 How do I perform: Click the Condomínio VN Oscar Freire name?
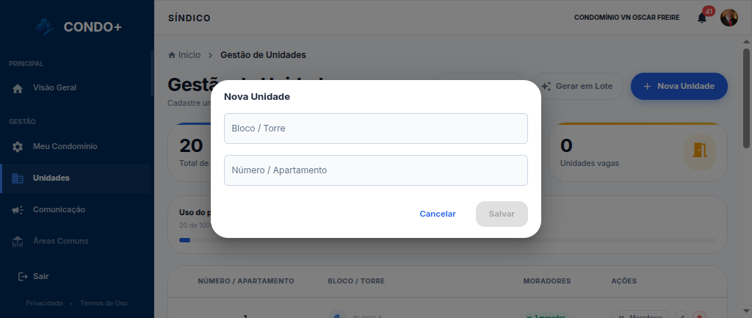click(x=627, y=18)
